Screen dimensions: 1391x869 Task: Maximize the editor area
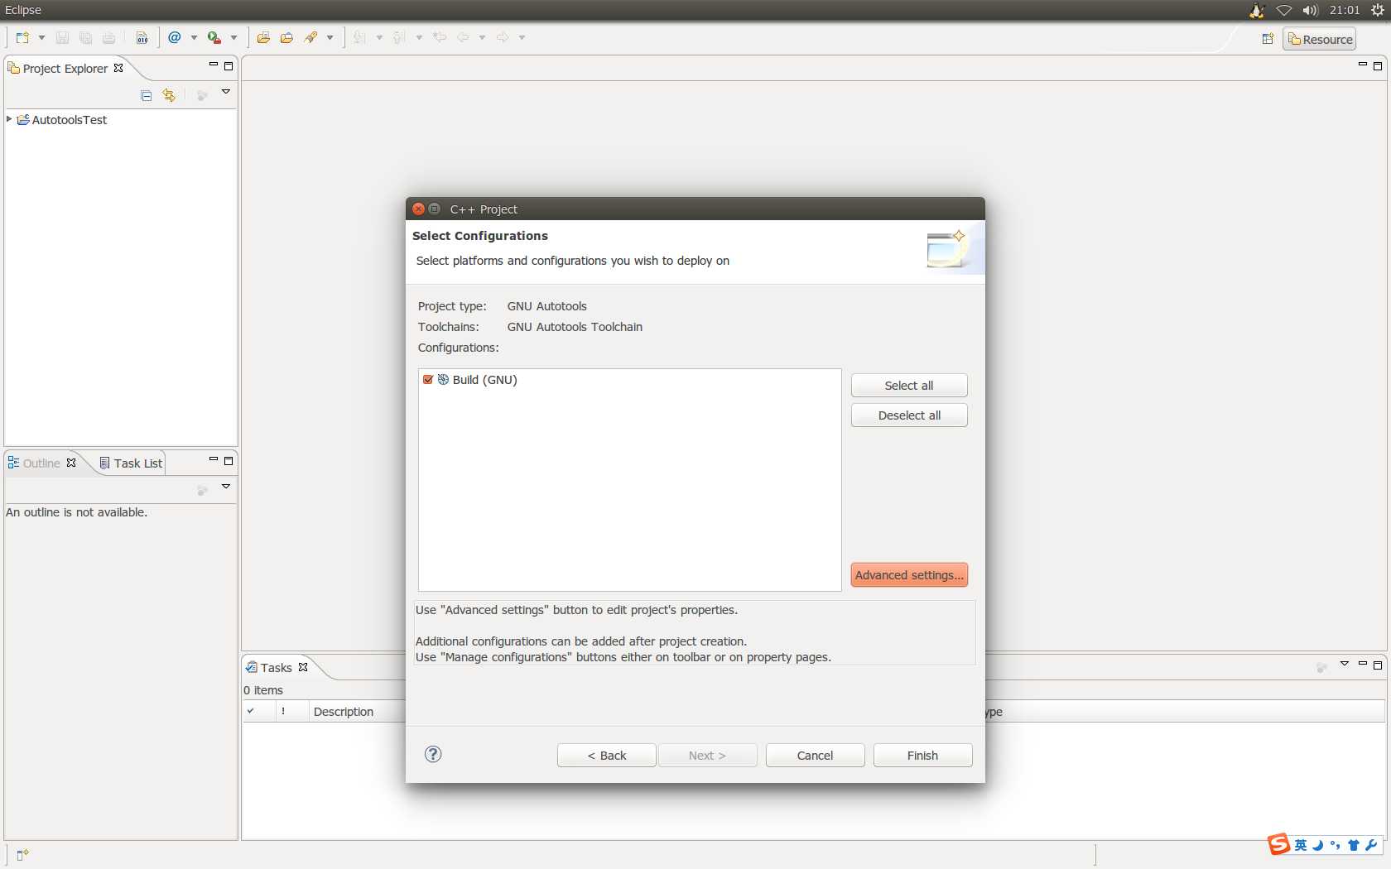point(1378,66)
